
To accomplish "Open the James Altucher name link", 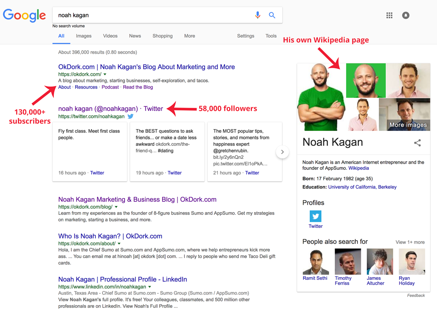I will pyautogui.click(x=375, y=281).
